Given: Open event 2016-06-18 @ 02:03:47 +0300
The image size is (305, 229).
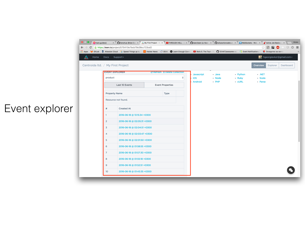Looking at the screenshot, I should [136, 134].
